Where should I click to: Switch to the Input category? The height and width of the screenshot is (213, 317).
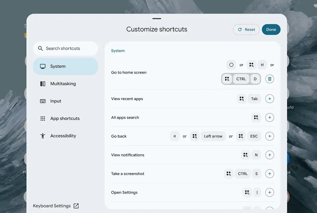[x=66, y=101]
